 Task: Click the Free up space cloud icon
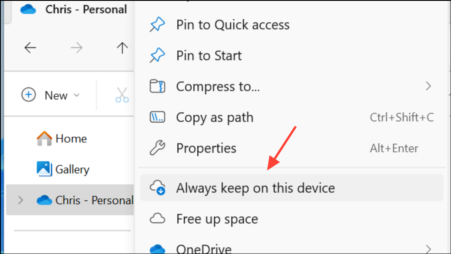tap(157, 219)
